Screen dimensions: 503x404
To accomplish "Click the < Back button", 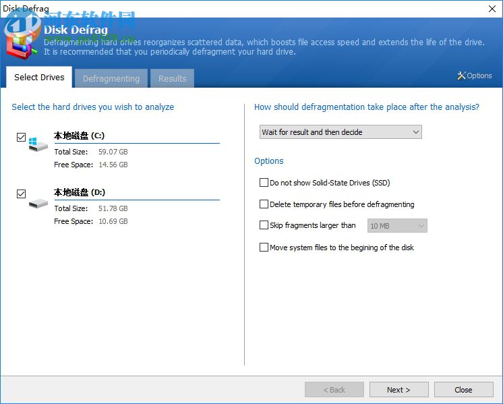I will click(334, 390).
